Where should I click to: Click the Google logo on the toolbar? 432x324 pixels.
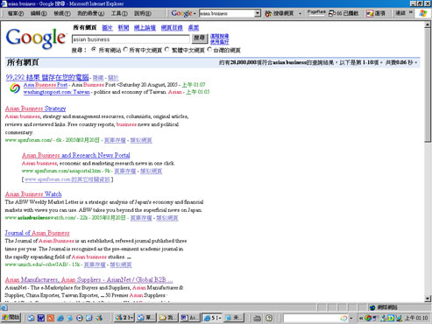coord(181,13)
